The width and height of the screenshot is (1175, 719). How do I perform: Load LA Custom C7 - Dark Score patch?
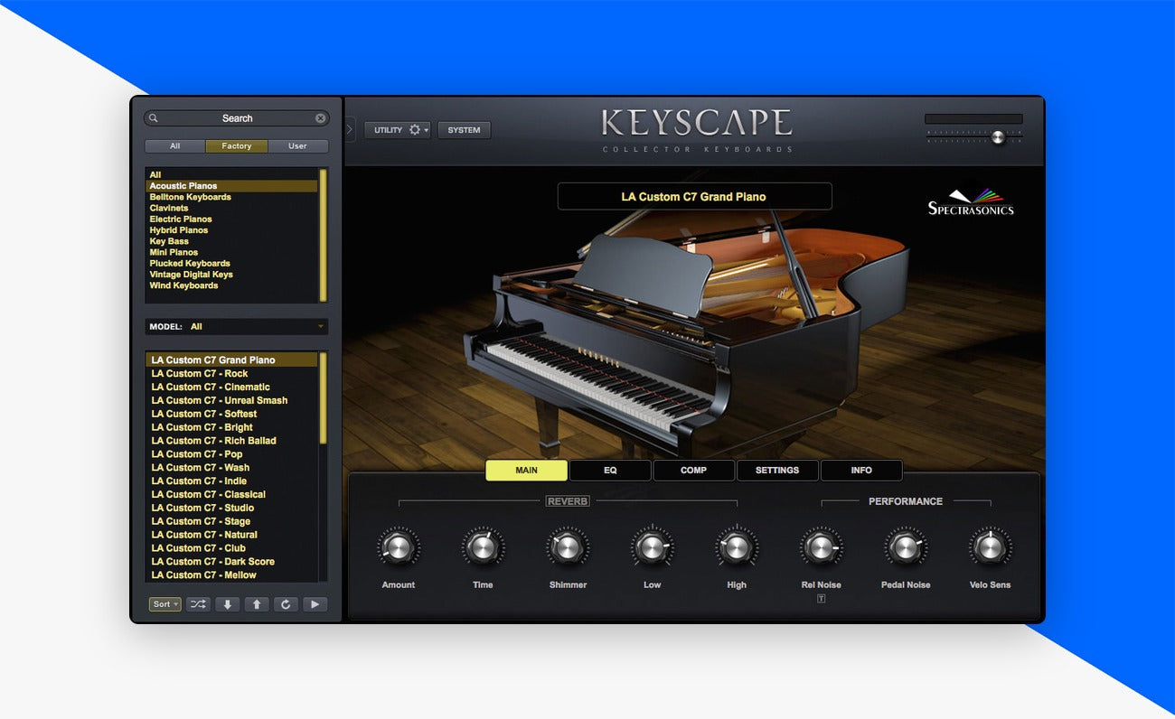(232, 562)
